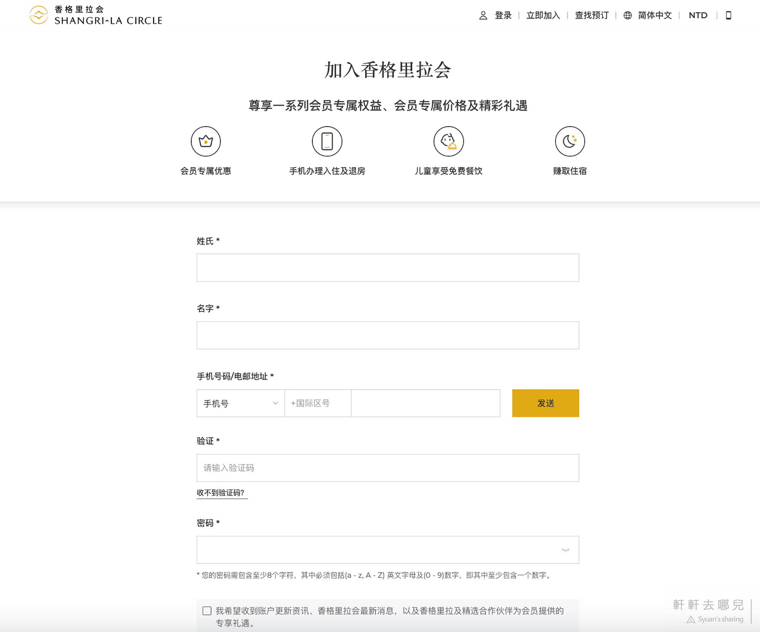Click the password requirement hint text

click(x=374, y=575)
